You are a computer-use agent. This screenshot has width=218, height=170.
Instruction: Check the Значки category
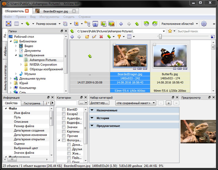64,127
